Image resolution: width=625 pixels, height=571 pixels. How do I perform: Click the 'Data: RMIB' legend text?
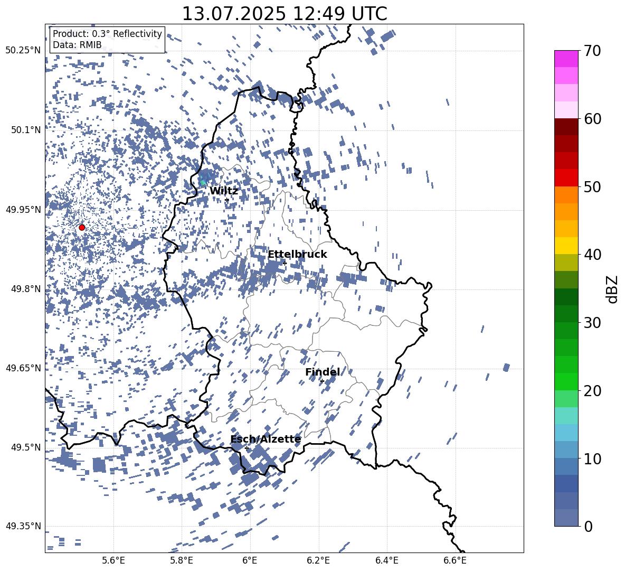(x=77, y=45)
